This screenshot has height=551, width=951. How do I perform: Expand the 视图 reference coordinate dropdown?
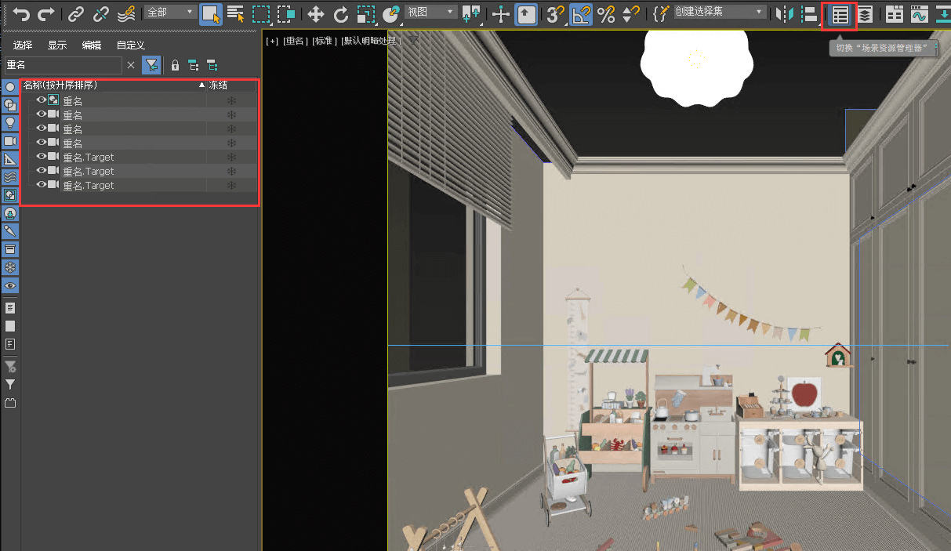point(430,12)
